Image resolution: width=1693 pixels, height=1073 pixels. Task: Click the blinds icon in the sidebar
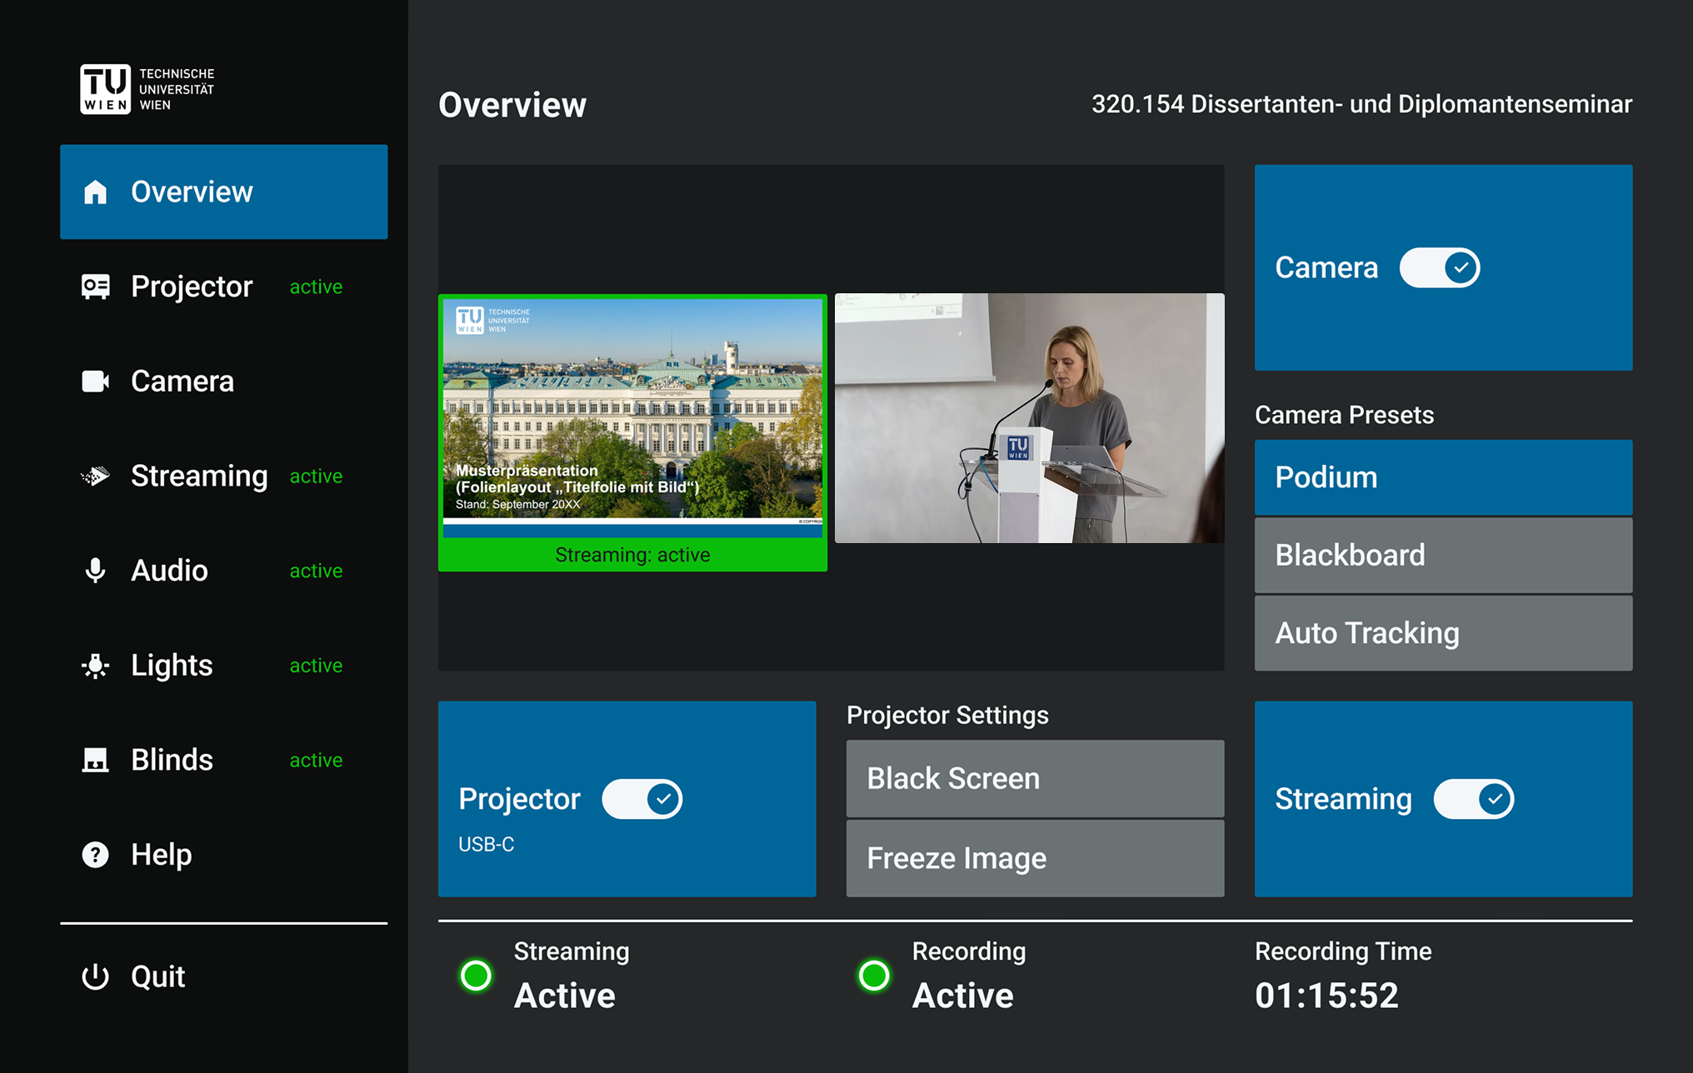(95, 760)
